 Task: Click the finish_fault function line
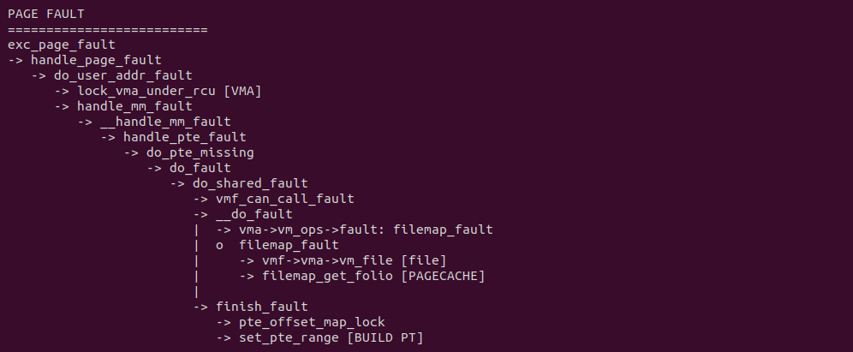click(x=261, y=307)
